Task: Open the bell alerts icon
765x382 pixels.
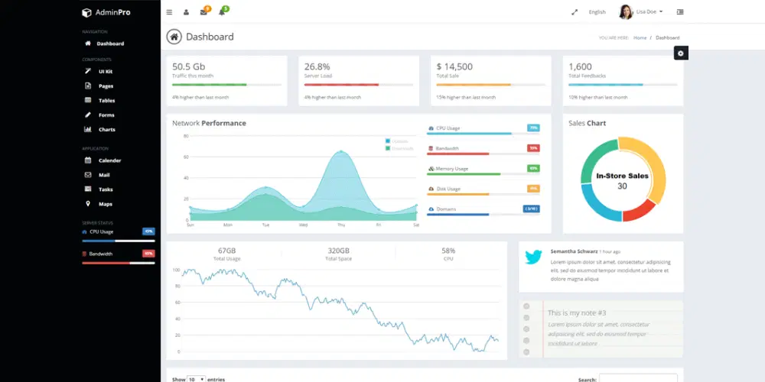Action: pos(222,12)
